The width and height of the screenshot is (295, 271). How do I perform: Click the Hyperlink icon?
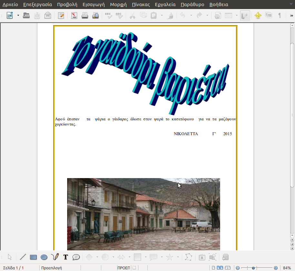pyautogui.click(x=218, y=15)
